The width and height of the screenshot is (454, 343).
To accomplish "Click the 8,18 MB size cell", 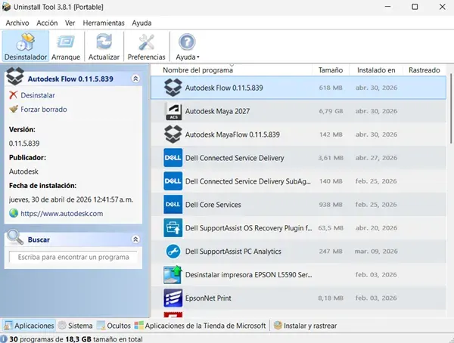I will [x=331, y=298].
